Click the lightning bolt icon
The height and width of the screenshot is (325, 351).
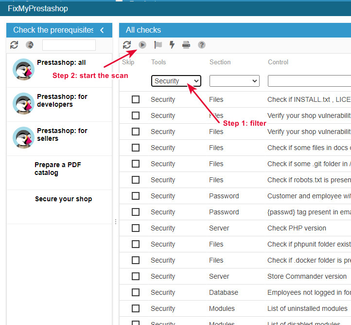click(172, 45)
